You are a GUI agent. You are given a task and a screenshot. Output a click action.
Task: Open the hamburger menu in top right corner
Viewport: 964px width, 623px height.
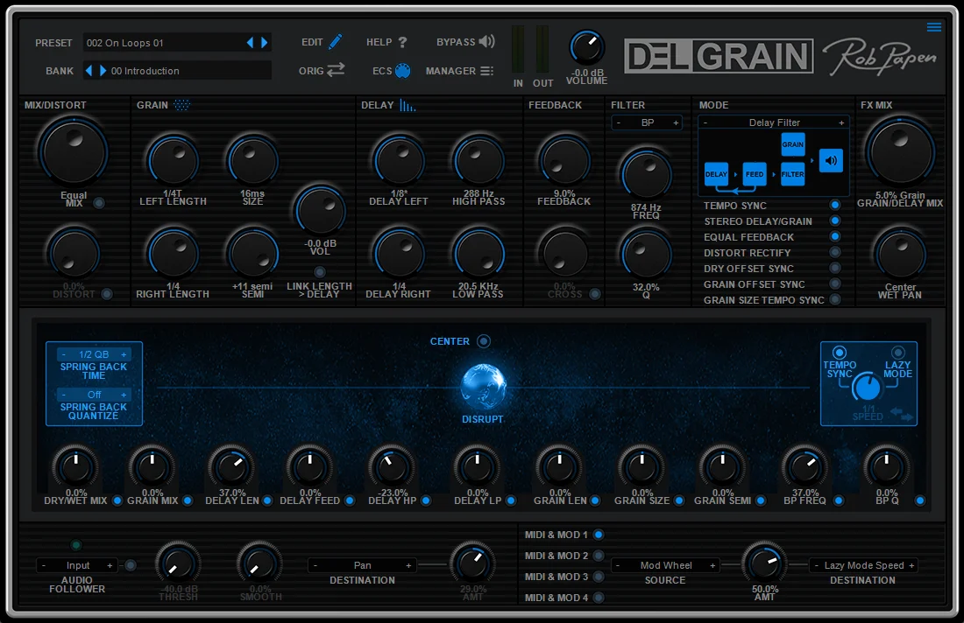[x=933, y=27]
